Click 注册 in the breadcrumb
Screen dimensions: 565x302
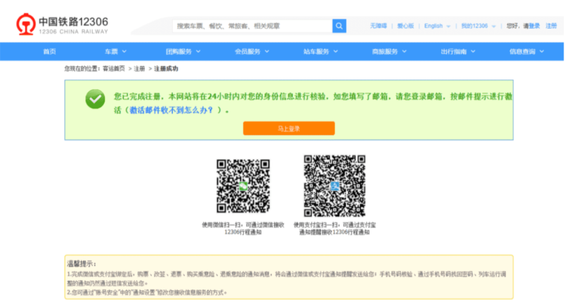[139, 68]
